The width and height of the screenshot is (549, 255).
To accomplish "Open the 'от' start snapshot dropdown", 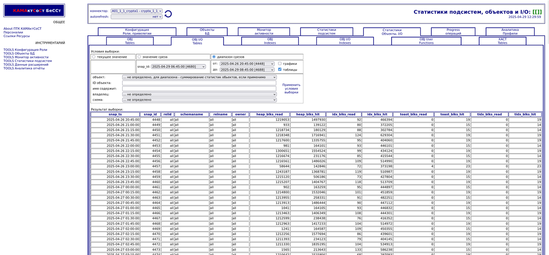I will 247,64.
